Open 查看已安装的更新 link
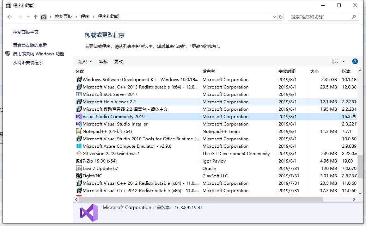The height and width of the screenshot is (226, 366). [x=30, y=45]
